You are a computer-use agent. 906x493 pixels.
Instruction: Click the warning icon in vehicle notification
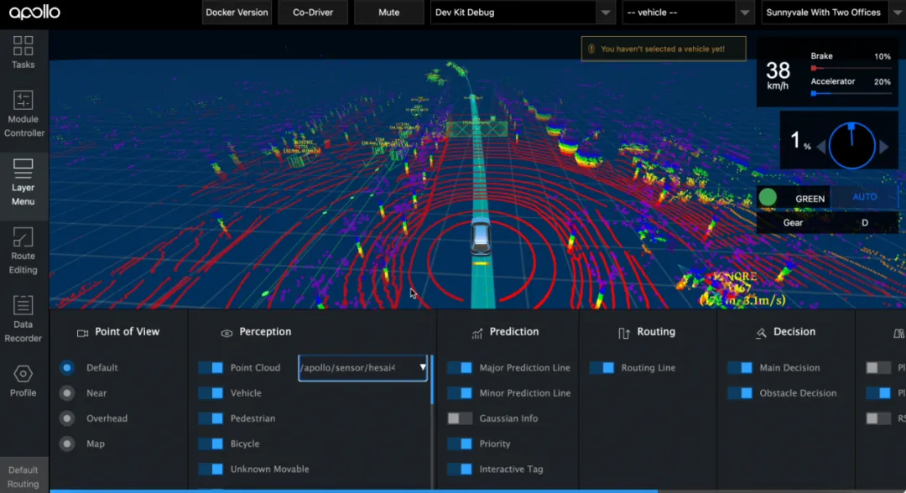tap(591, 49)
